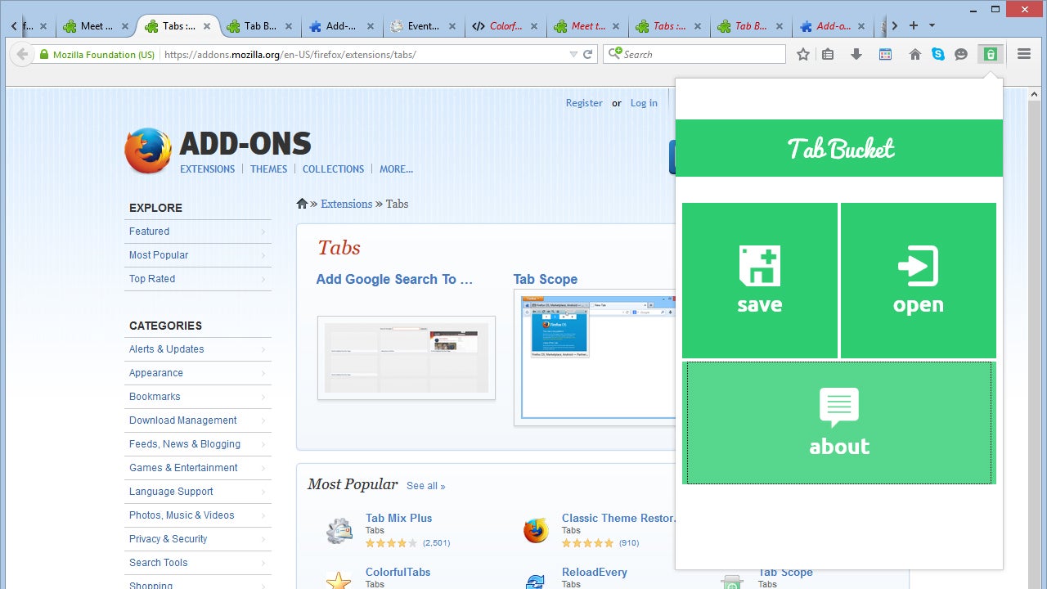The height and width of the screenshot is (589, 1047).
Task: Reload the page with the refresh icon
Action: pyautogui.click(x=587, y=55)
